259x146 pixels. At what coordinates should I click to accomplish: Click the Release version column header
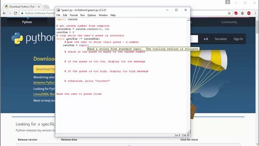pos(28,140)
